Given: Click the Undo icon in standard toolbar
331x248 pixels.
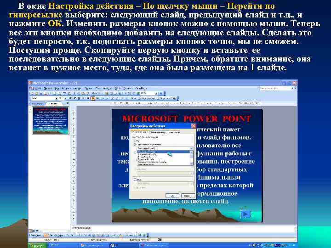Looking at the screenshot, I should (93, 93).
